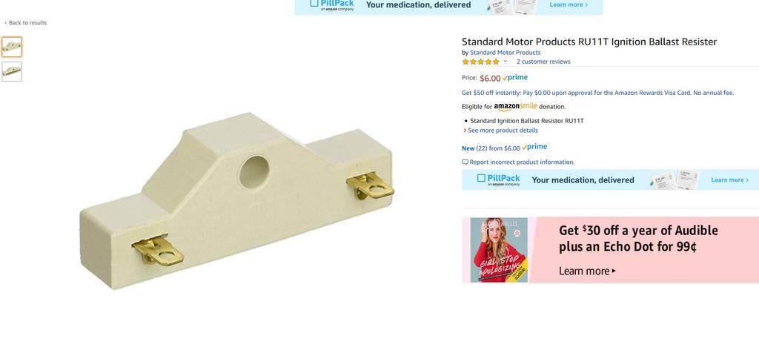Screen dimensions: 759x362
Task: Click the AmazonSmile logo
Action: tap(516, 106)
